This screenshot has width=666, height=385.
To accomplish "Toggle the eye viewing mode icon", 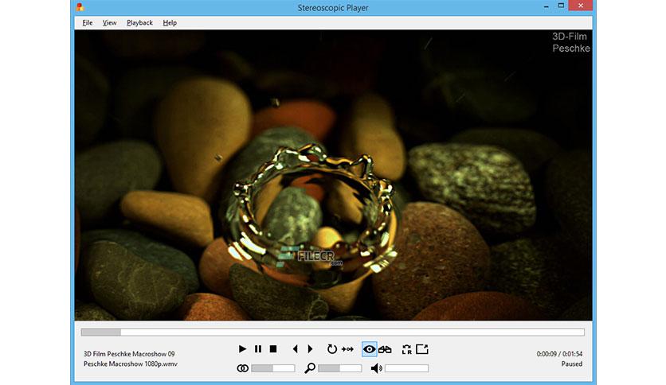I will pyautogui.click(x=369, y=349).
